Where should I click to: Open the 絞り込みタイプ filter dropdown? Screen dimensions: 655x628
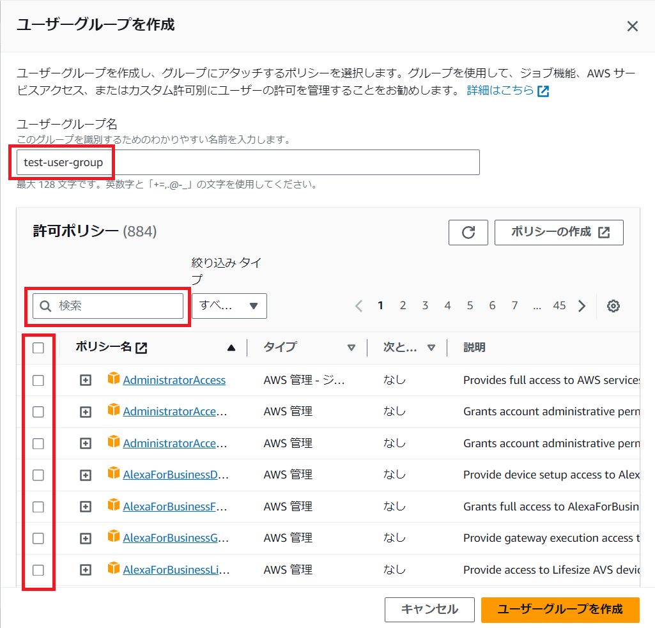point(229,306)
